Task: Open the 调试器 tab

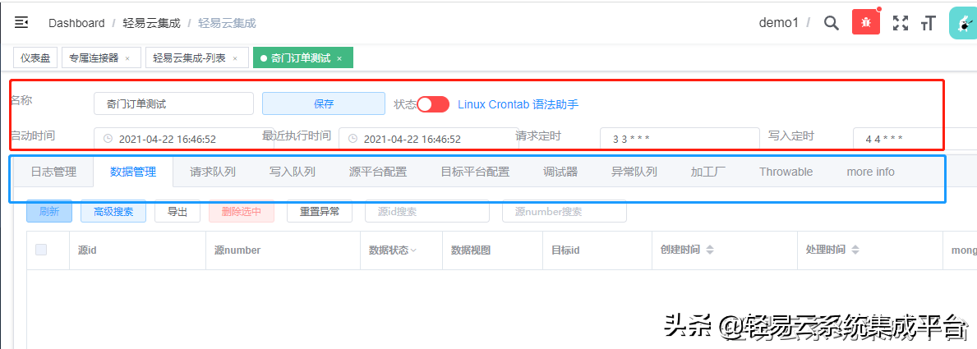Action: (x=560, y=172)
